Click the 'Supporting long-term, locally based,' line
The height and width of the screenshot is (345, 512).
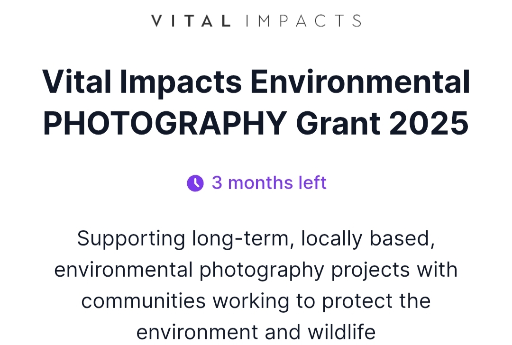click(256, 239)
